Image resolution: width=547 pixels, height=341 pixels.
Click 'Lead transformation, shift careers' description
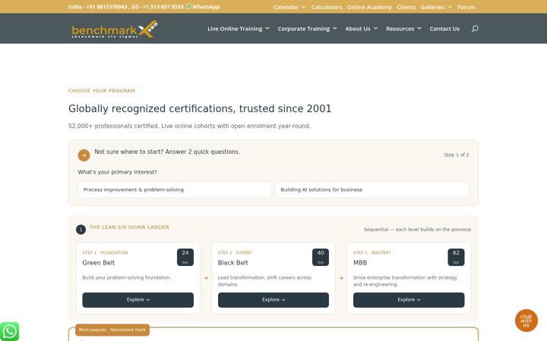coord(264,281)
